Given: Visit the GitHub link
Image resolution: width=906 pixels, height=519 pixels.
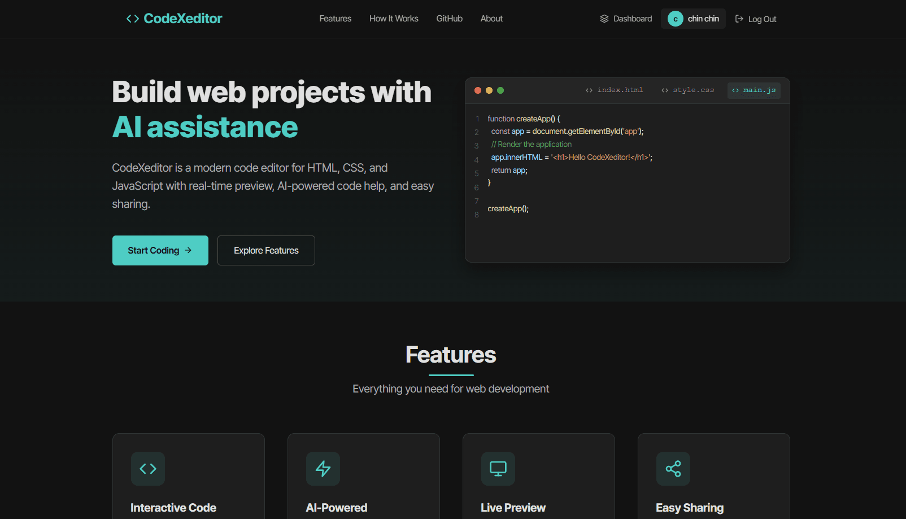Looking at the screenshot, I should (449, 18).
